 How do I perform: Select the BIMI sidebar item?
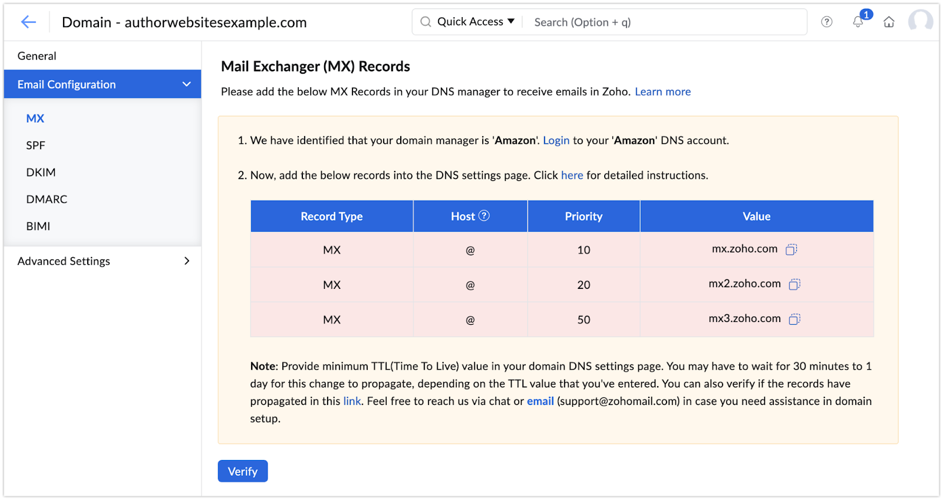coord(38,226)
